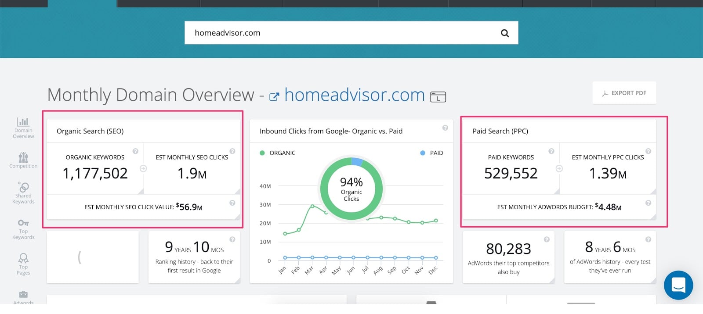Click PPC clicks value 1.39M

pyautogui.click(x=608, y=174)
